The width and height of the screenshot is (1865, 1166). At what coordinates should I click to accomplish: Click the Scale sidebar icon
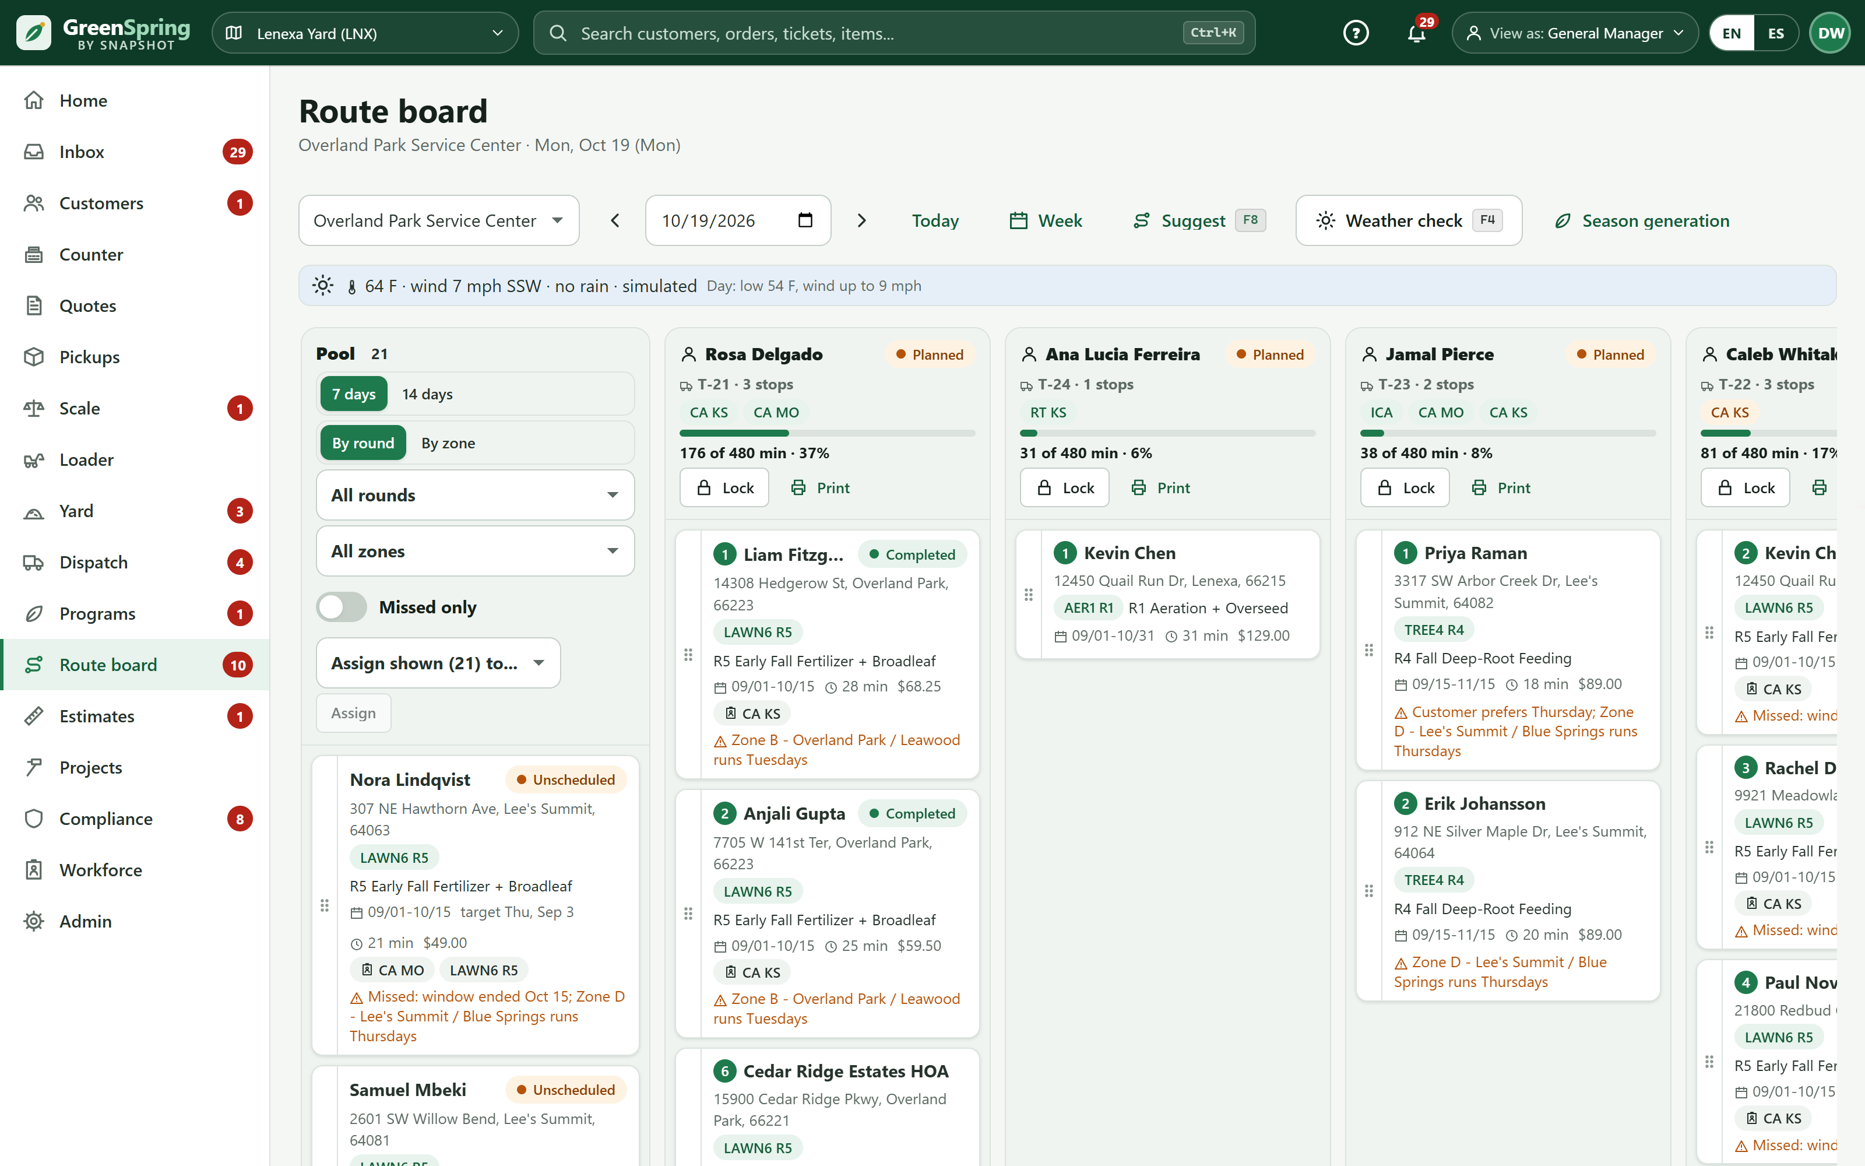(x=33, y=408)
